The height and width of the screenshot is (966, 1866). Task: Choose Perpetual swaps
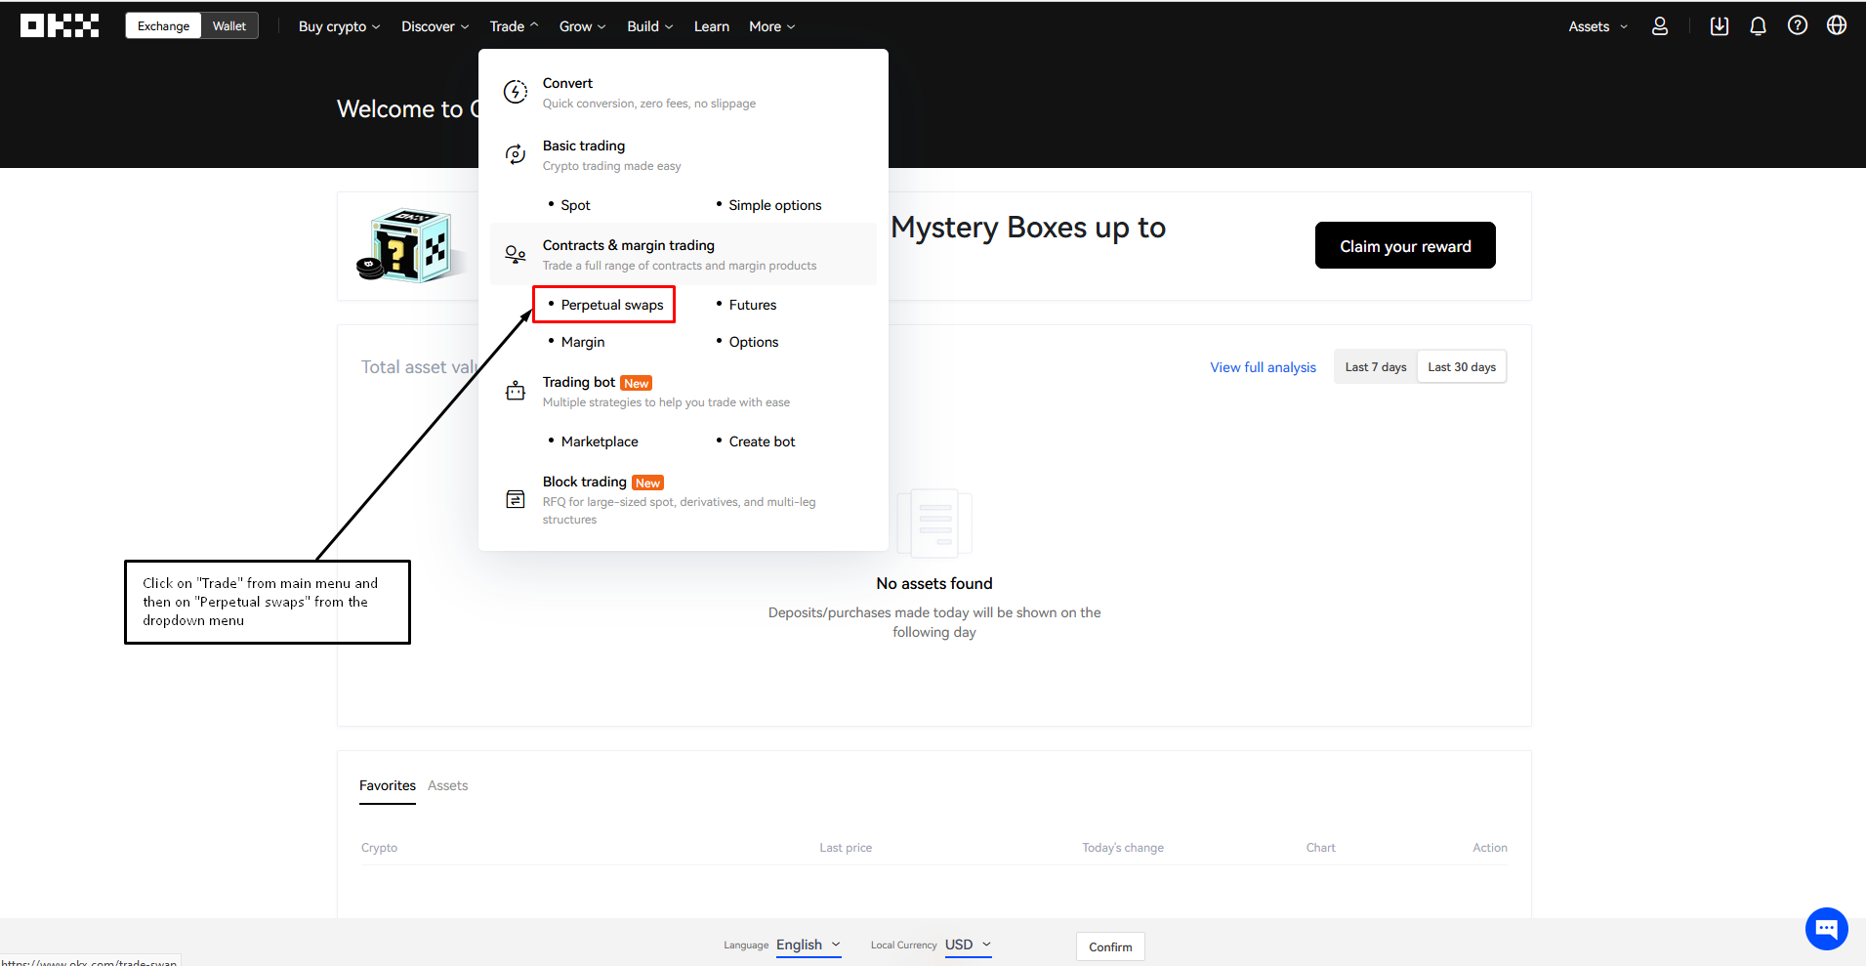[611, 305]
